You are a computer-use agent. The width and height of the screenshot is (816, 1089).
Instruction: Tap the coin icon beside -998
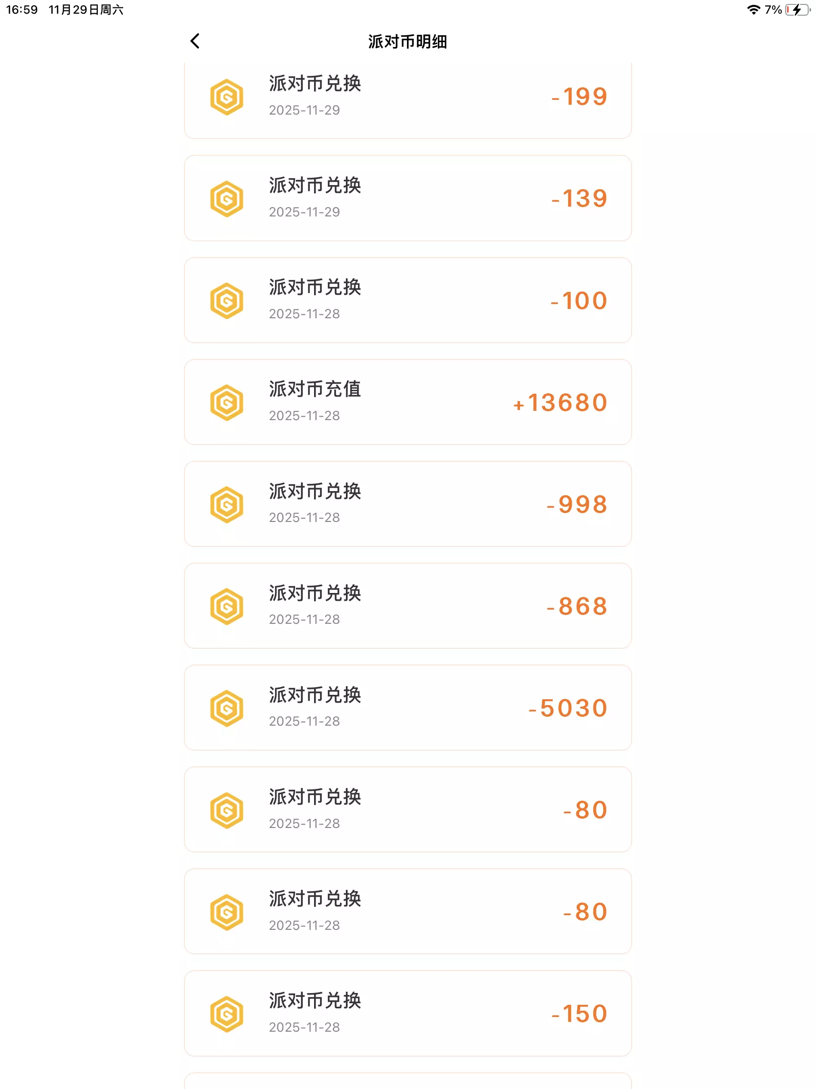pos(227,505)
